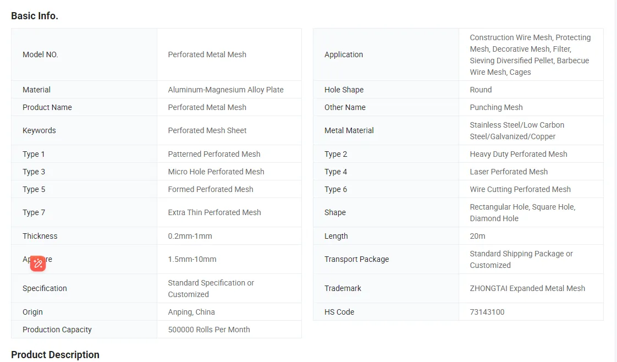Click the Wire Cutting Perforated Mesh text

520,189
